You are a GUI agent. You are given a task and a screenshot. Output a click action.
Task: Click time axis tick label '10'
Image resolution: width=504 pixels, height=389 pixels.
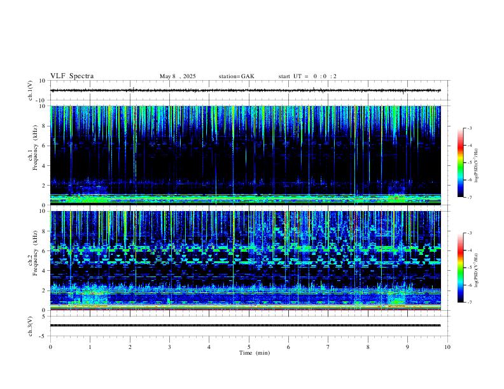click(x=447, y=347)
